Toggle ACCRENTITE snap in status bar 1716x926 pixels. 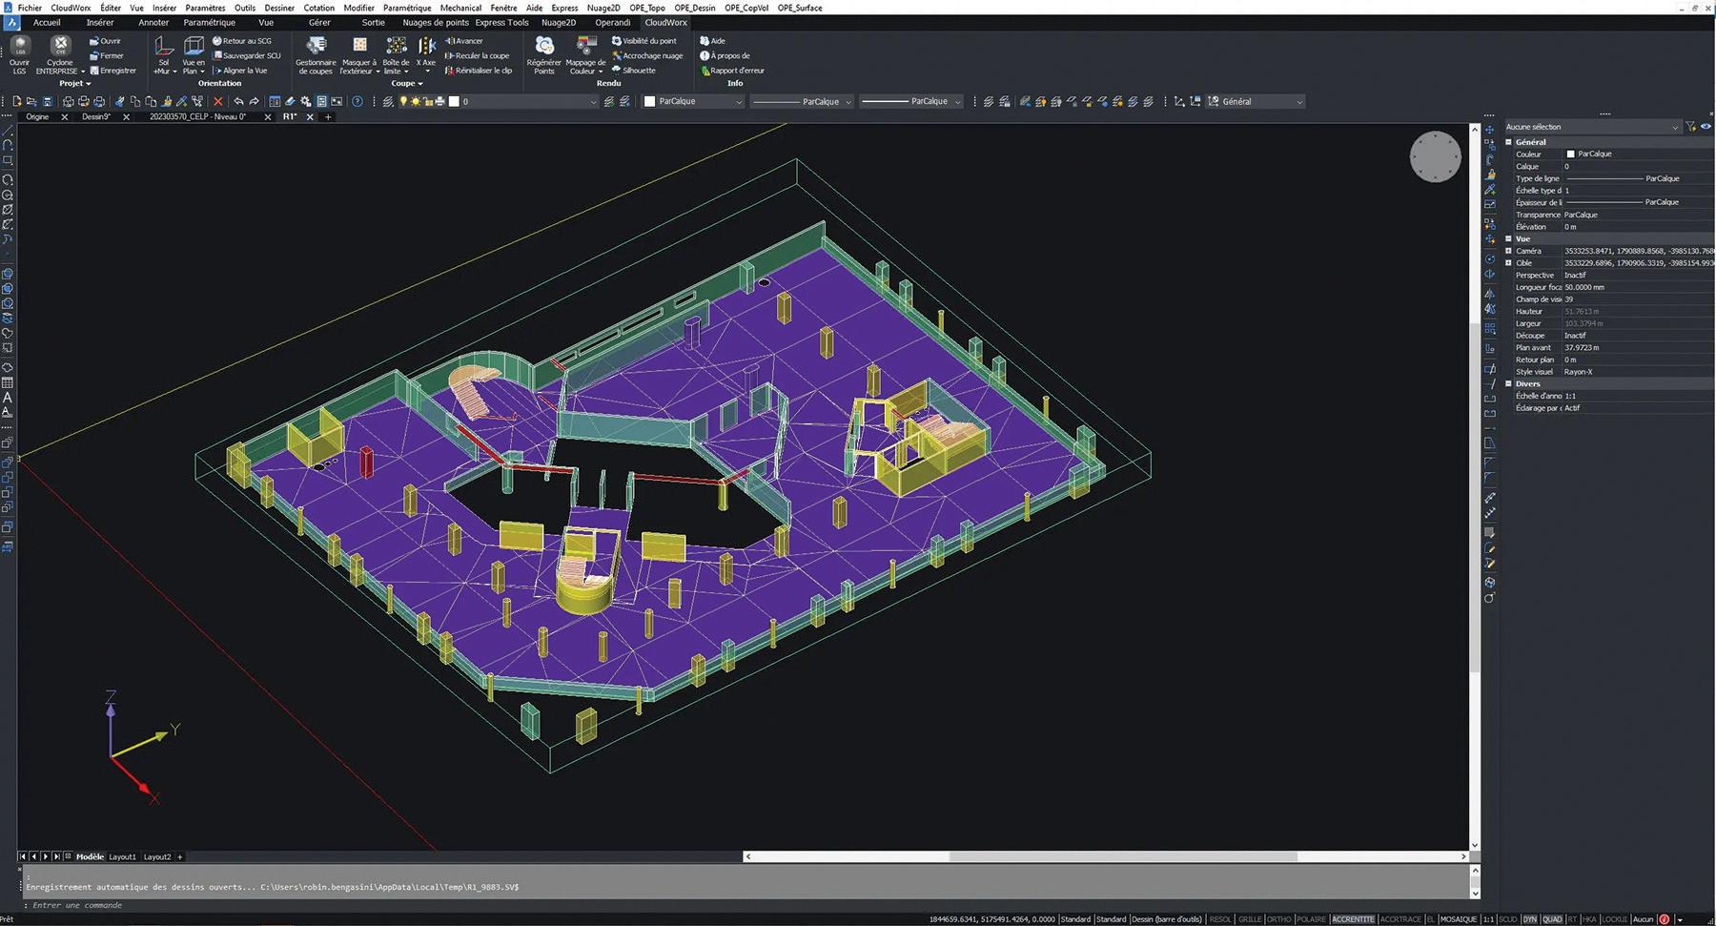coord(1353,919)
